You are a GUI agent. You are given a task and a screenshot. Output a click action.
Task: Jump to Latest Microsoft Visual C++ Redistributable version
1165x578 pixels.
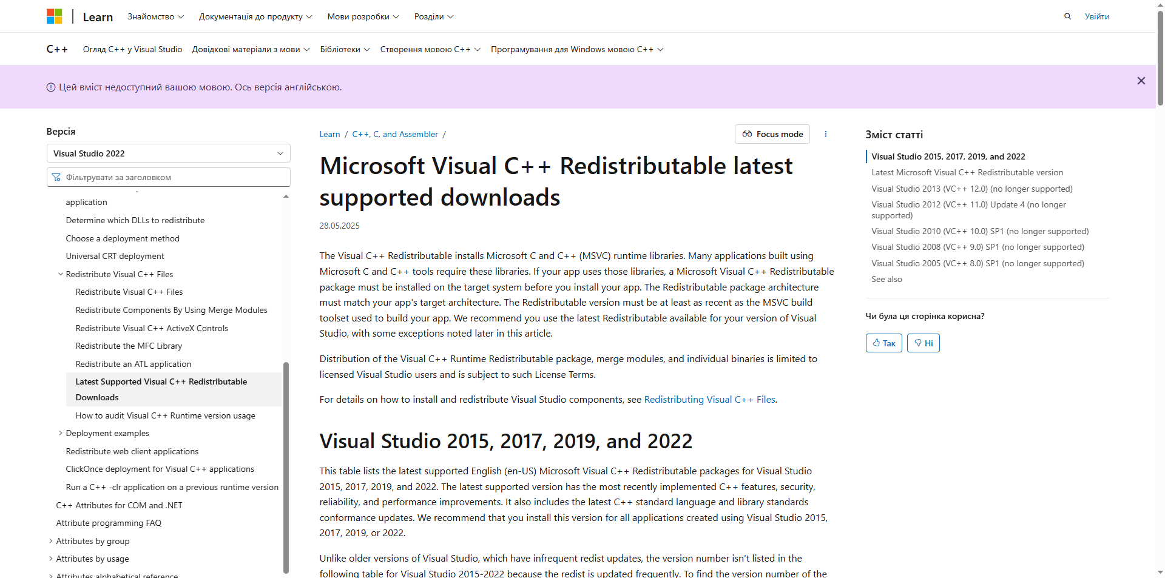tap(967, 172)
